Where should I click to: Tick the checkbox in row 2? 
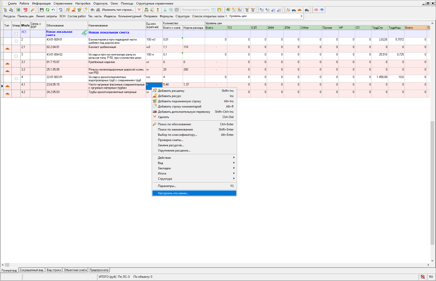click(x=16, y=41)
